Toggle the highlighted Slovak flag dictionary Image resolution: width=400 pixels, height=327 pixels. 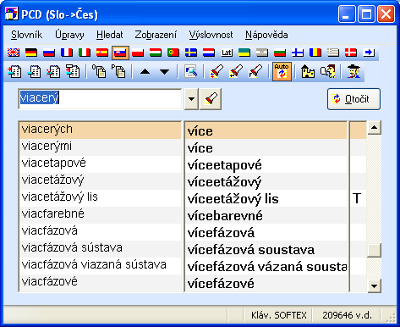[120, 53]
